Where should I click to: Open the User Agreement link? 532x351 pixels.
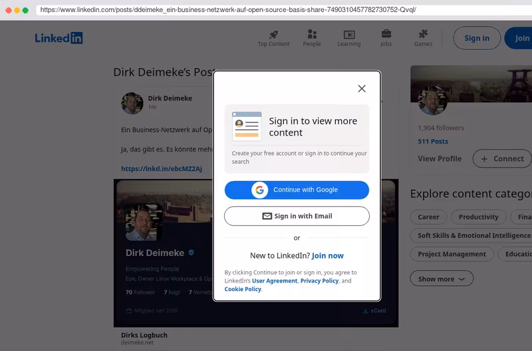click(275, 281)
